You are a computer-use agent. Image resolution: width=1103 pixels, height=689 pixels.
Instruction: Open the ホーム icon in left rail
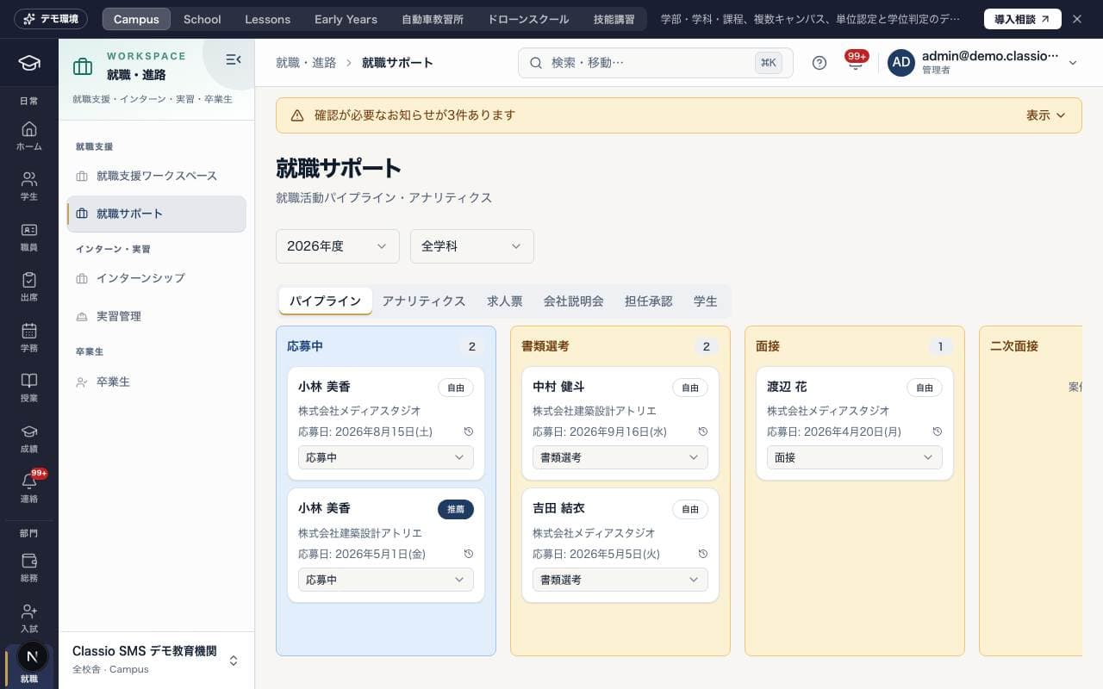(28, 136)
